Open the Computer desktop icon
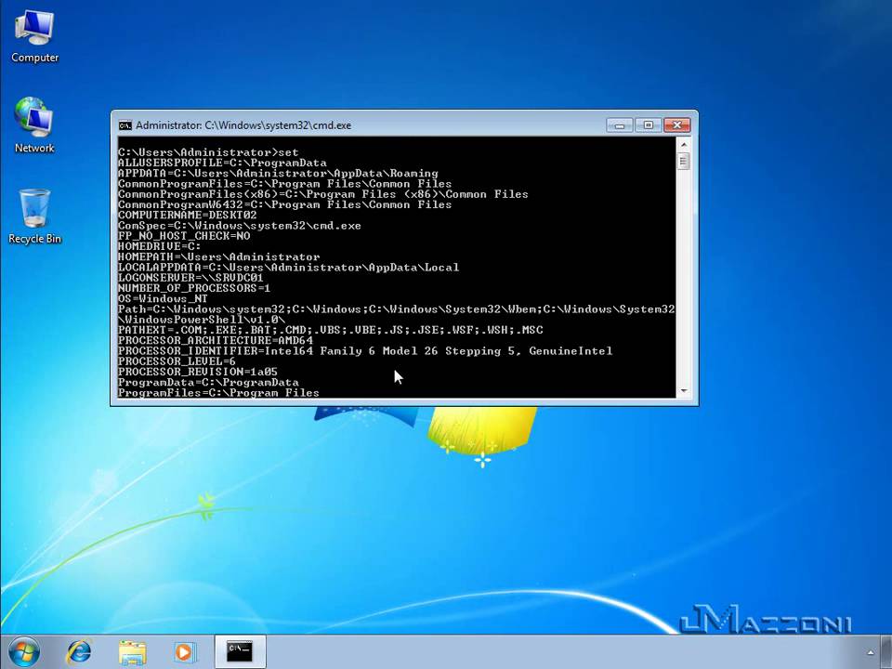 [34, 36]
